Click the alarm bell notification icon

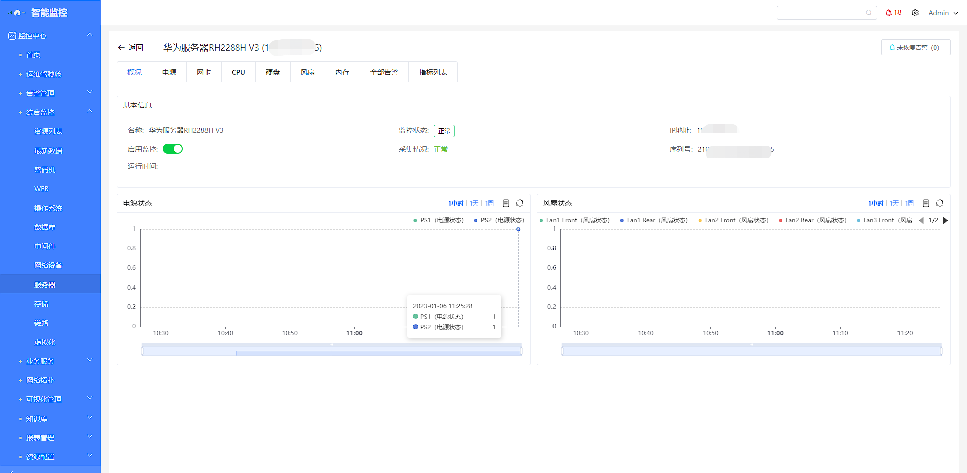(x=888, y=13)
